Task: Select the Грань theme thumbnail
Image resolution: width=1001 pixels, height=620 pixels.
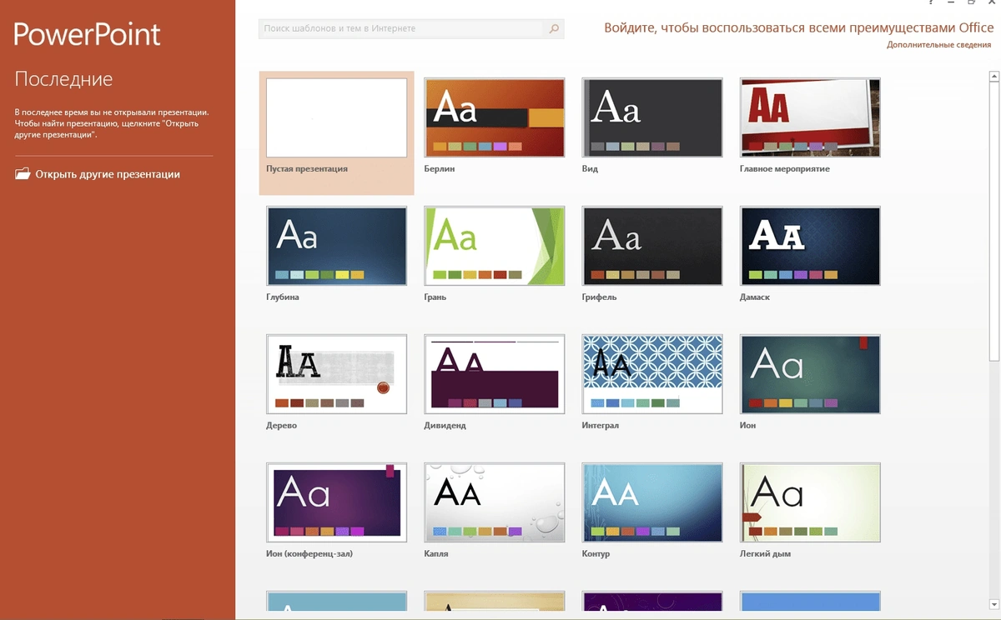Action: pyautogui.click(x=495, y=246)
